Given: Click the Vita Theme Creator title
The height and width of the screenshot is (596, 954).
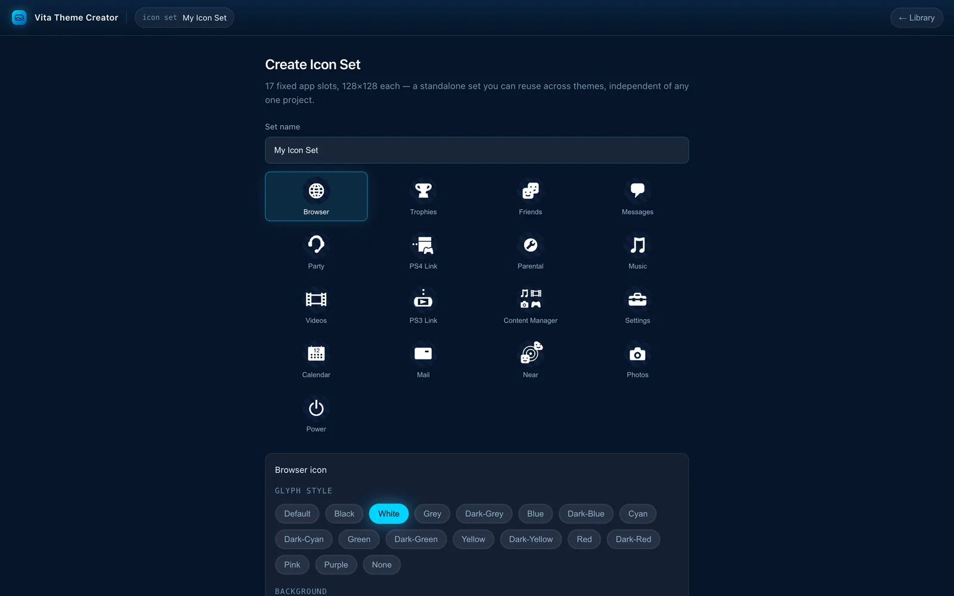Looking at the screenshot, I should coord(76,18).
